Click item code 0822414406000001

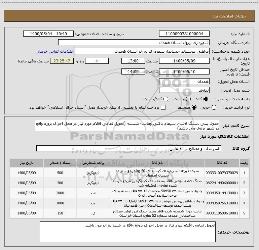(x=222, y=183)
